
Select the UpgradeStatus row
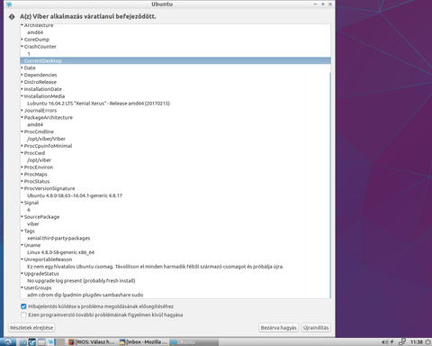pyautogui.click(x=175, y=274)
